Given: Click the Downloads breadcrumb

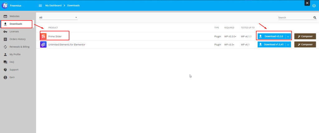Looking at the screenshot, I should point(74,6).
